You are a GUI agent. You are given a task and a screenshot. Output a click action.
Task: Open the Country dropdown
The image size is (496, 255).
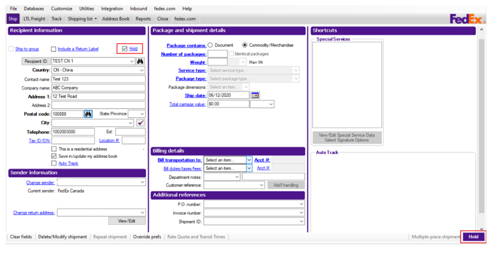click(x=142, y=70)
